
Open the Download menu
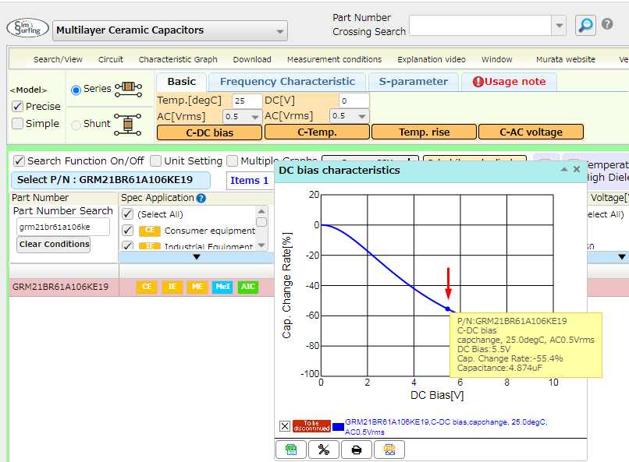tap(252, 59)
